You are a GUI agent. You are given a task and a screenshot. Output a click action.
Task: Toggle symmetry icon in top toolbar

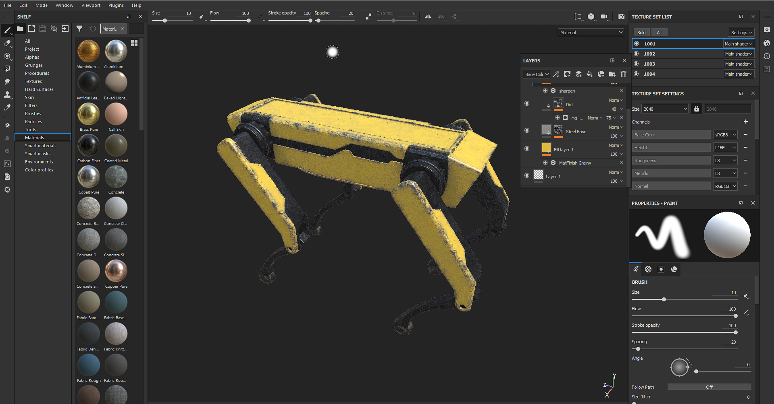(x=428, y=16)
